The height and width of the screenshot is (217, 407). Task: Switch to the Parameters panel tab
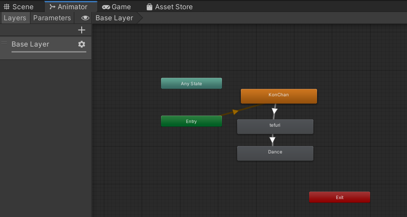coord(52,18)
